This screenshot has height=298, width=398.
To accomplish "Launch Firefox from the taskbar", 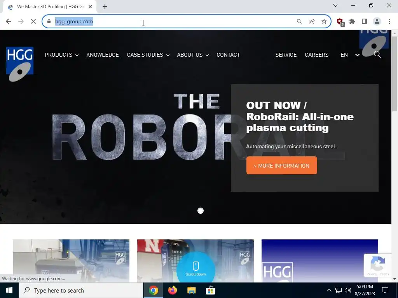I will pyautogui.click(x=172, y=290).
